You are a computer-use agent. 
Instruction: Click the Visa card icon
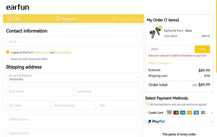169,113
